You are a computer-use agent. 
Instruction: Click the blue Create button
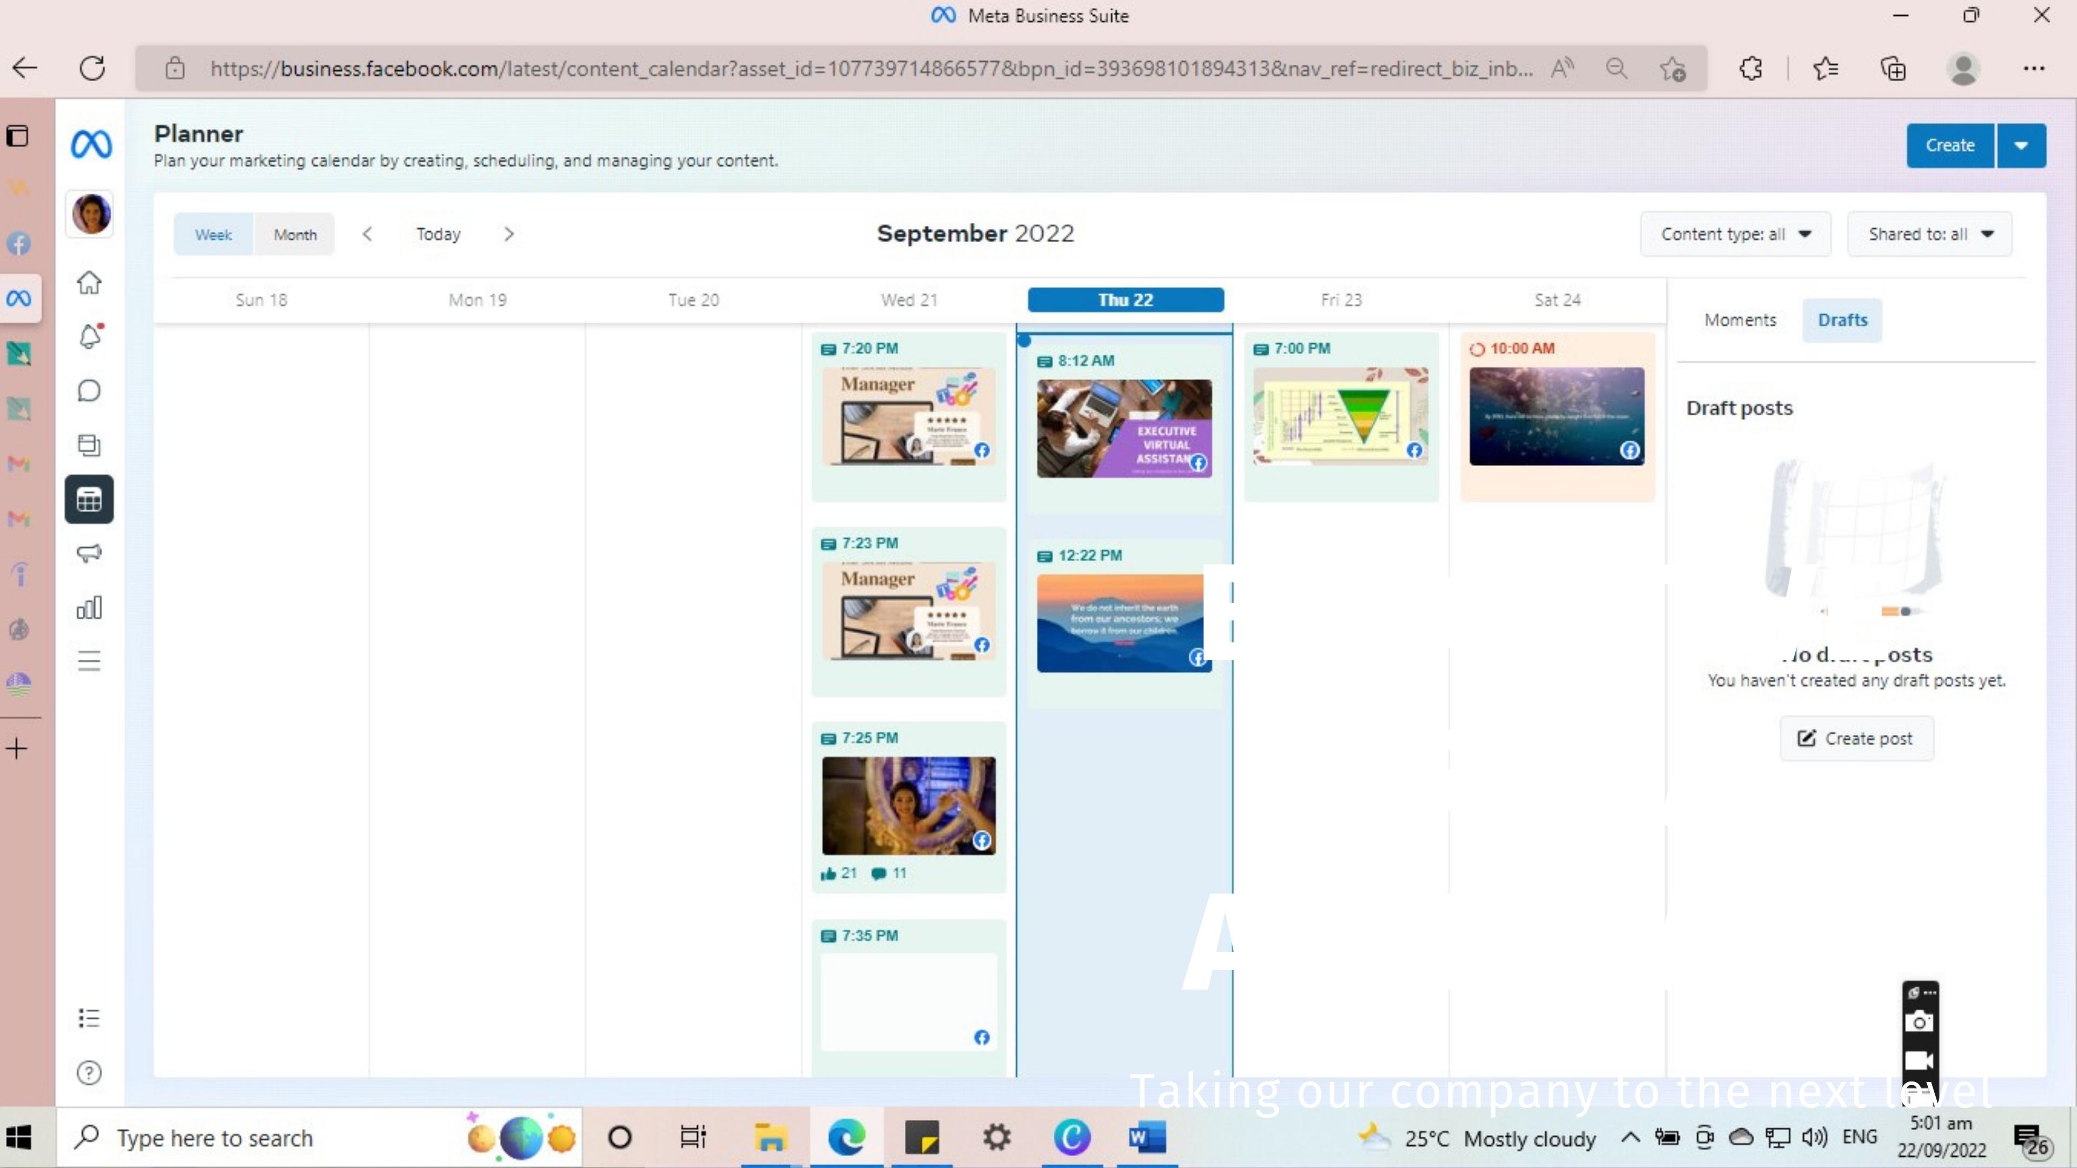pos(1949,146)
